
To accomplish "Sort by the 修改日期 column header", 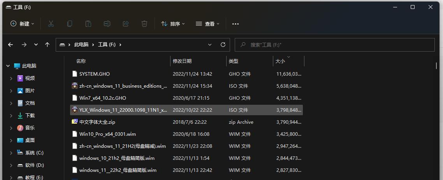I will [x=182, y=61].
